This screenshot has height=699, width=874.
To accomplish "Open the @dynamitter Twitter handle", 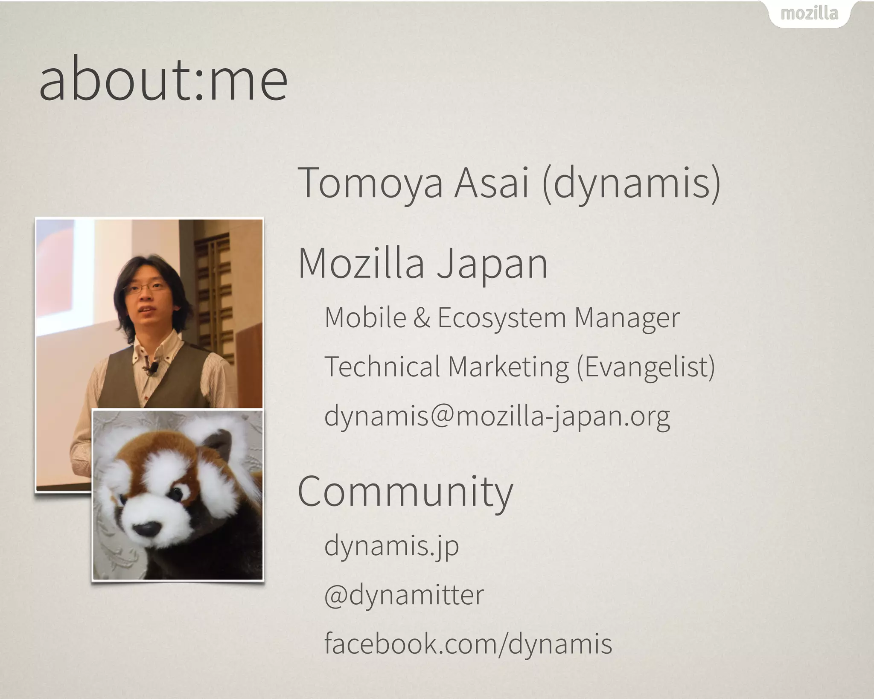I will [404, 594].
